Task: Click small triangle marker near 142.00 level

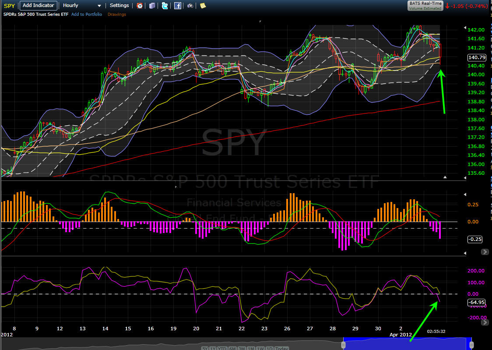Action: (x=465, y=28)
